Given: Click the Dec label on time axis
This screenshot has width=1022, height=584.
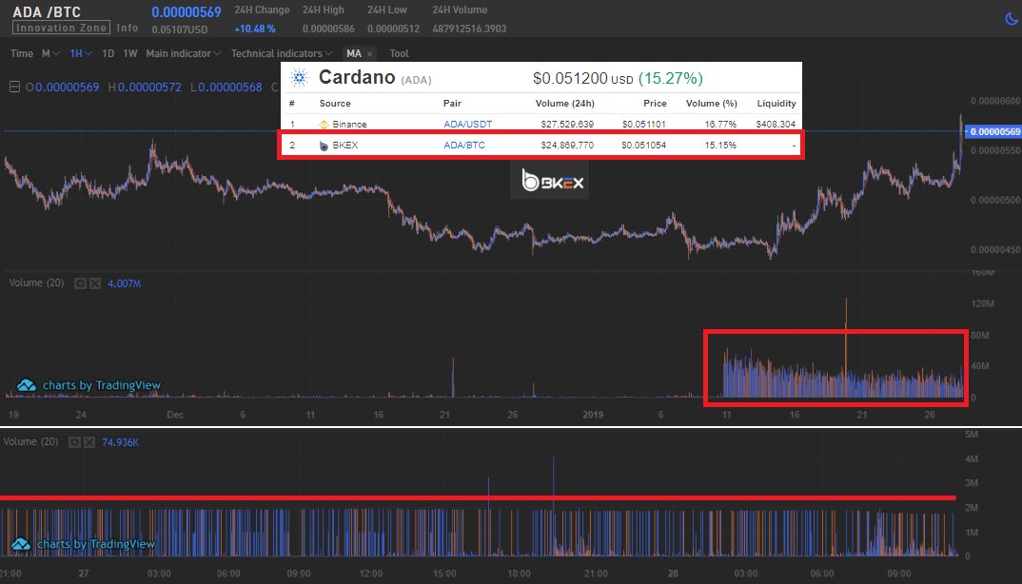Looking at the screenshot, I should pyautogui.click(x=175, y=415).
